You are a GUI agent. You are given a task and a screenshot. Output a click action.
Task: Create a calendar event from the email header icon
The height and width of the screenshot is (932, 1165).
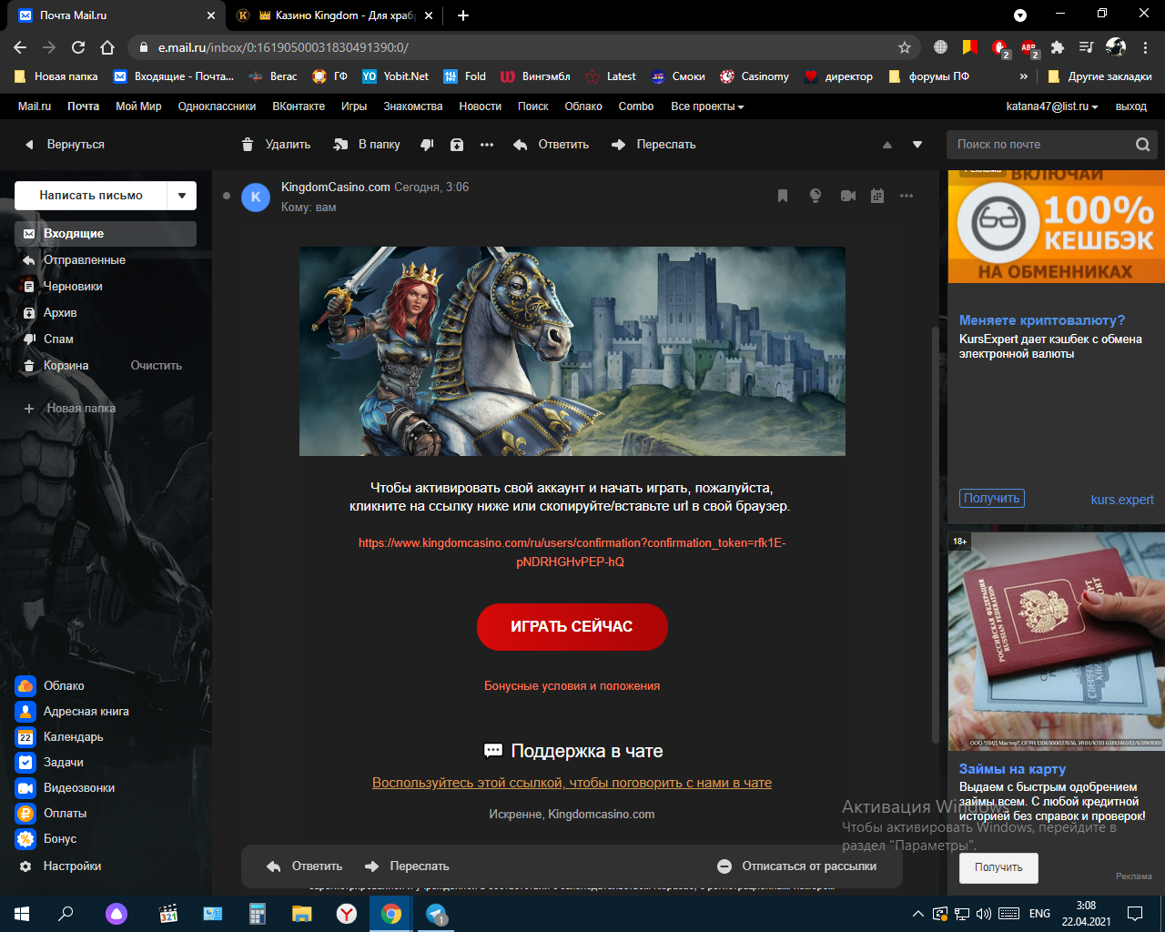point(877,196)
